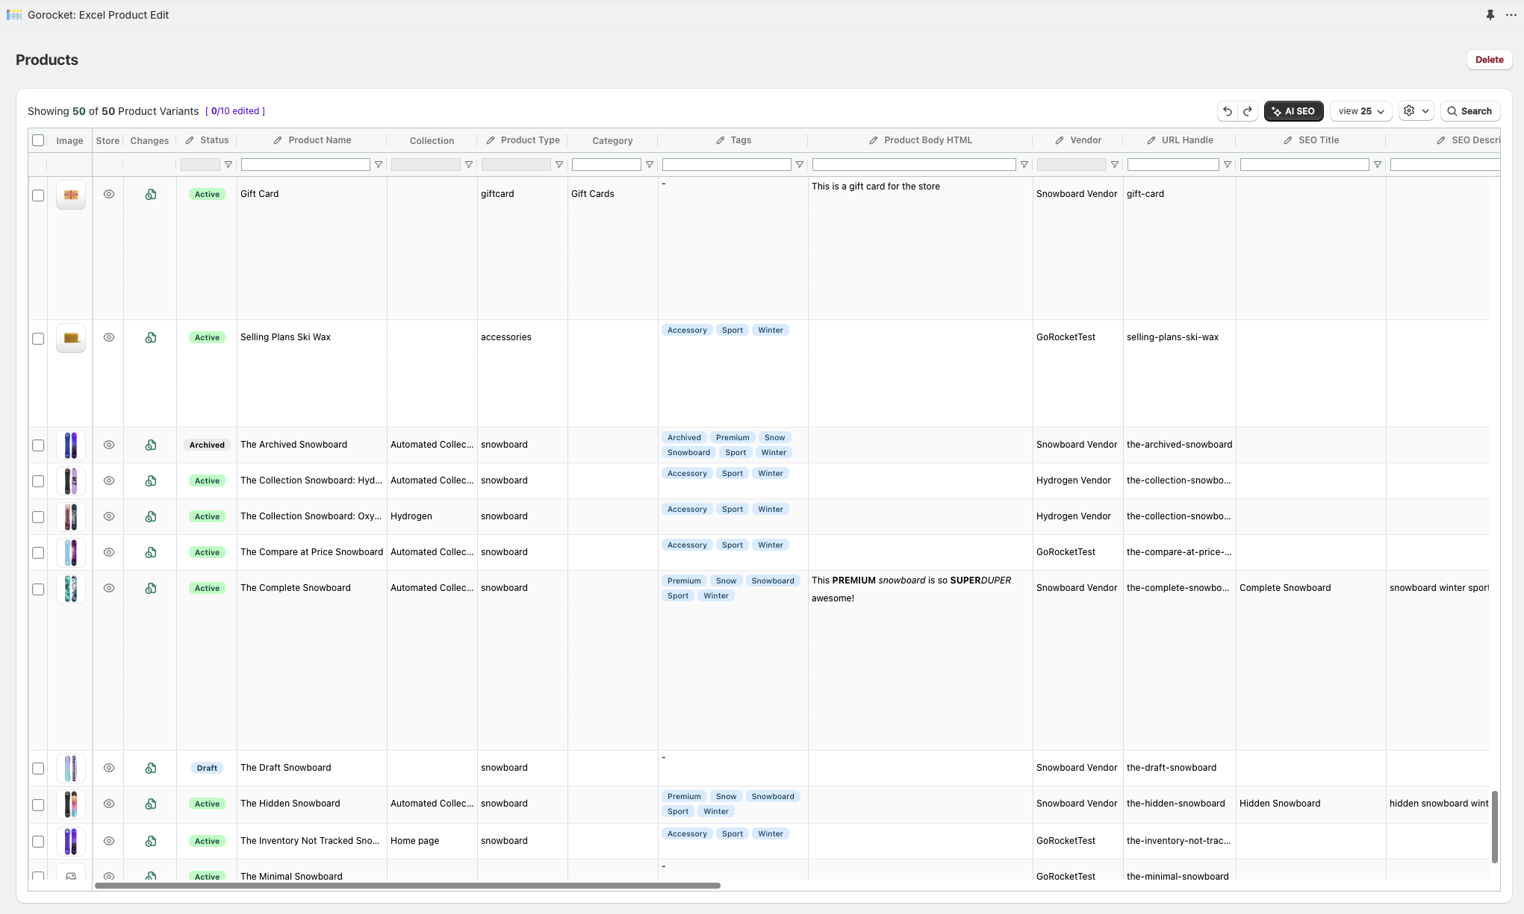1524x914 pixels.
Task: Click the Product Name column header
Action: [312, 140]
